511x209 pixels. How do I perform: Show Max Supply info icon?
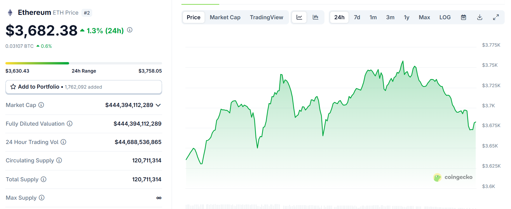(42, 198)
